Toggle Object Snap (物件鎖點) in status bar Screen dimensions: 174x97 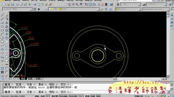64,96
